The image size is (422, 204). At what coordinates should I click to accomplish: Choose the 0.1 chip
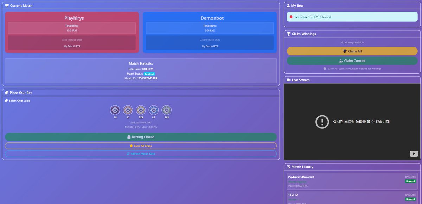[x=154, y=110]
